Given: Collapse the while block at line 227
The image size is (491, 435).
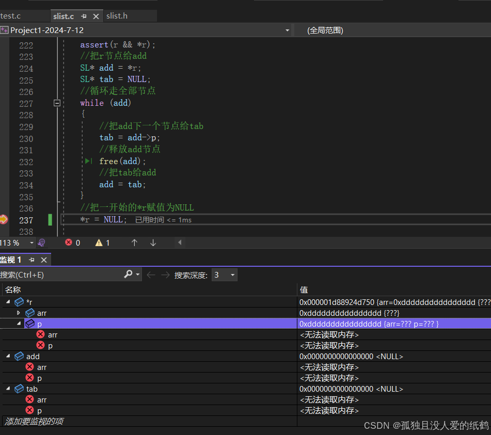Looking at the screenshot, I should 57,103.
